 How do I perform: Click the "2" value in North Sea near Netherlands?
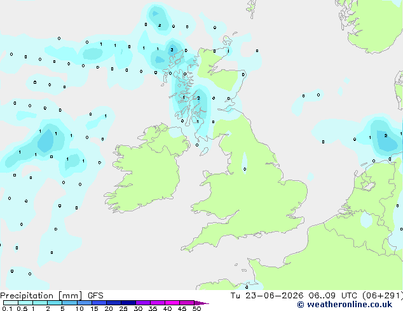pos(386,135)
